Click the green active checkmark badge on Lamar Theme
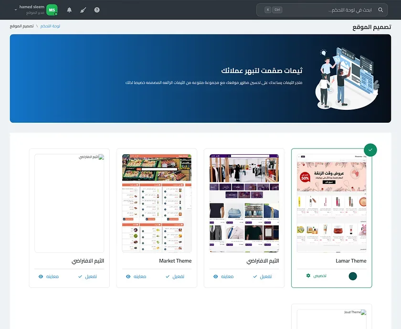The height and width of the screenshot is (329, 401). (370, 150)
